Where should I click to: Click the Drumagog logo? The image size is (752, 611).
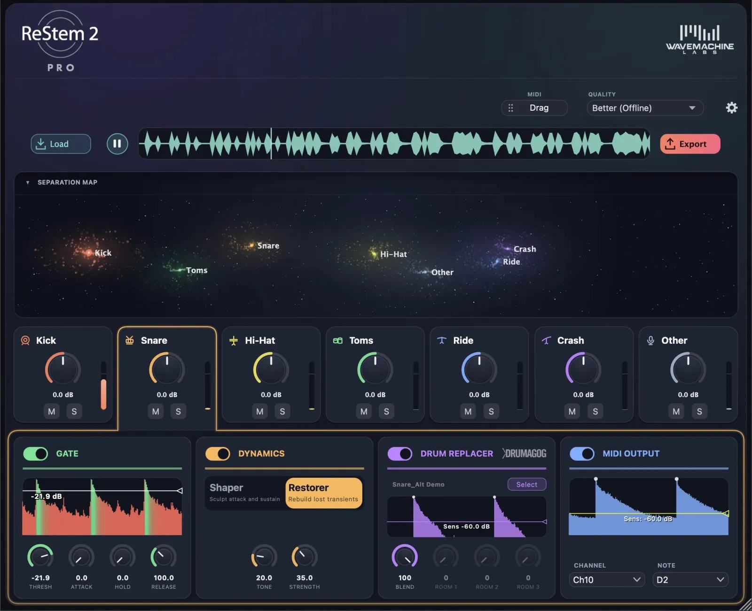tap(524, 453)
